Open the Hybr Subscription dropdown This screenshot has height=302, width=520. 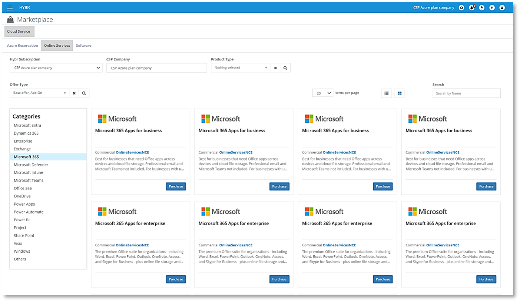[x=56, y=68]
